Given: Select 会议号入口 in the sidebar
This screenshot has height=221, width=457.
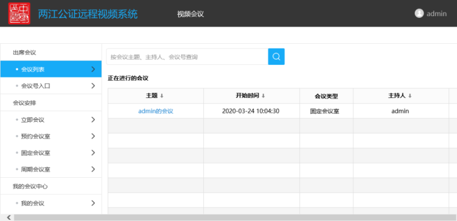Looking at the screenshot, I should click(51, 86).
